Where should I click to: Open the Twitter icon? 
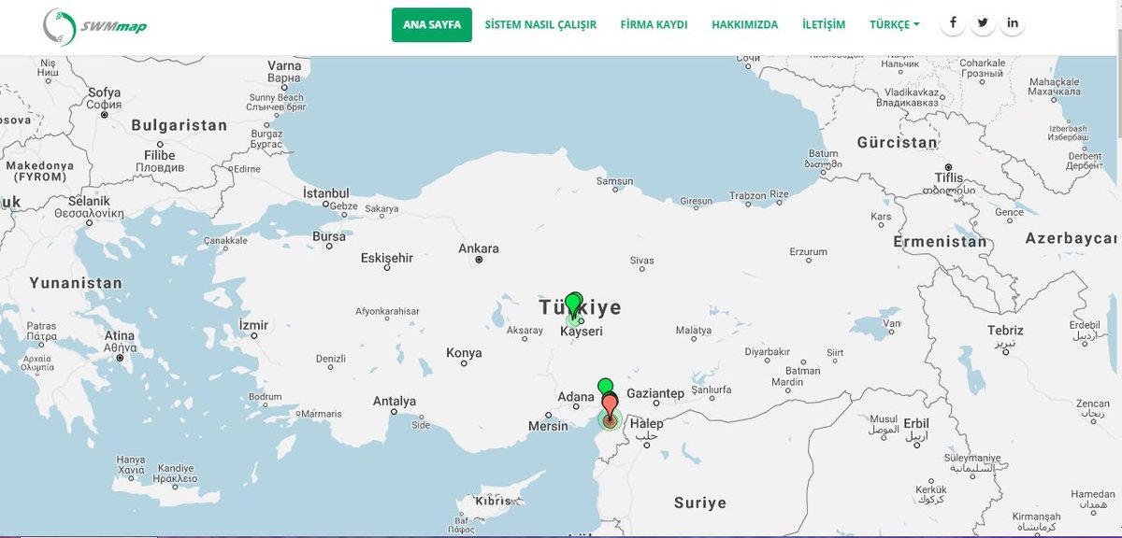[983, 21]
